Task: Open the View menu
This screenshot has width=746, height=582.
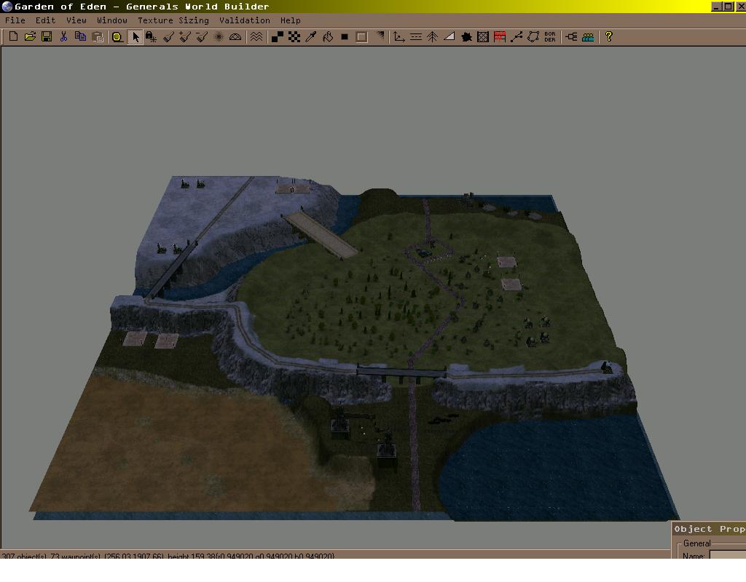Action: tap(76, 20)
